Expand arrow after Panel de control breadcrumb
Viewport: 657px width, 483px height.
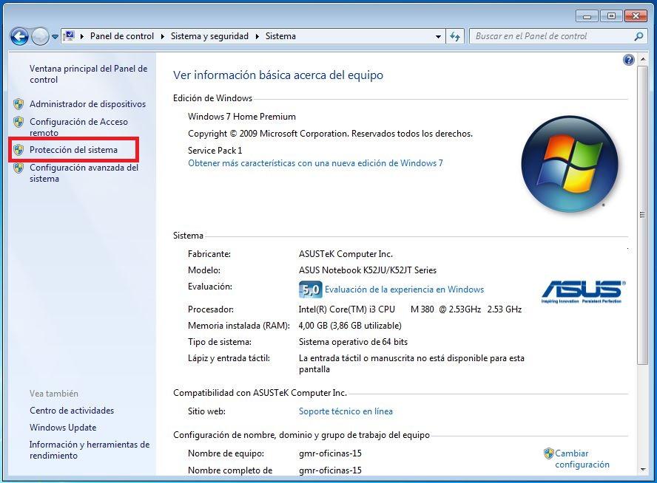point(163,36)
